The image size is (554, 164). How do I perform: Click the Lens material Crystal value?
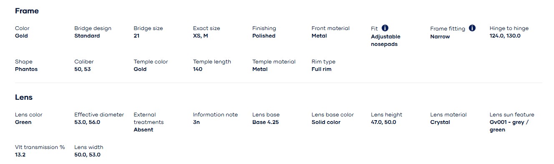click(440, 122)
